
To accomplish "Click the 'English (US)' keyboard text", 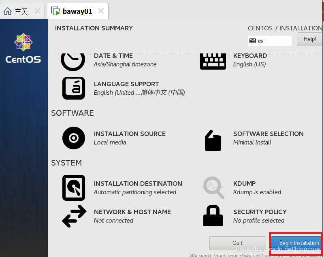I will pos(249,64).
